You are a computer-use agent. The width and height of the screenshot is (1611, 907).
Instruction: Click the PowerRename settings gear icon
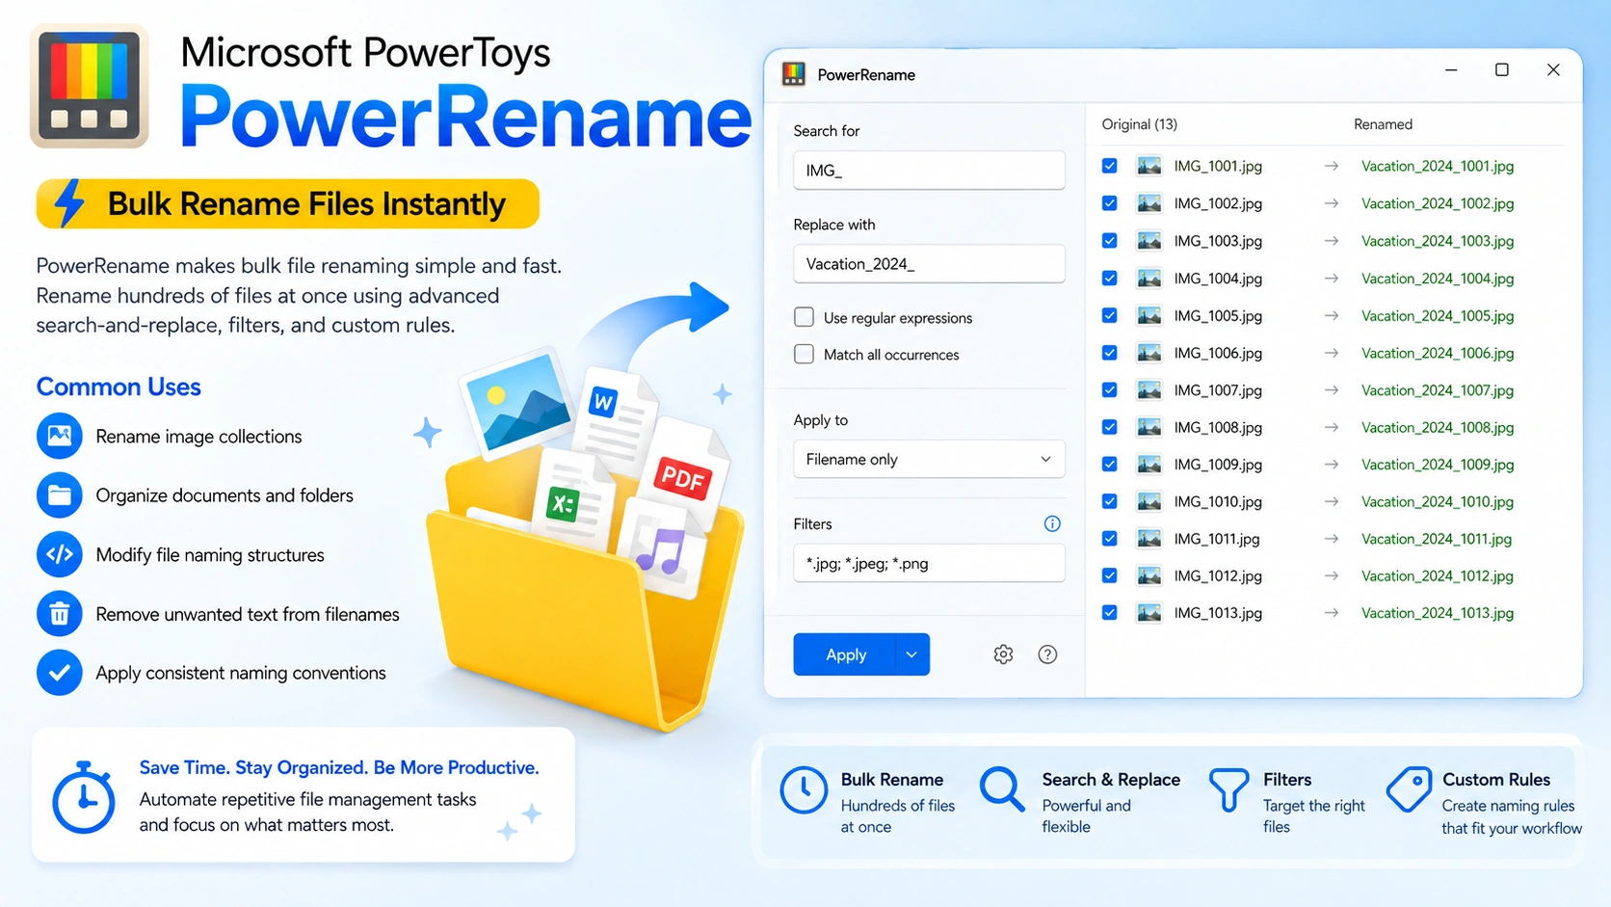(1003, 654)
